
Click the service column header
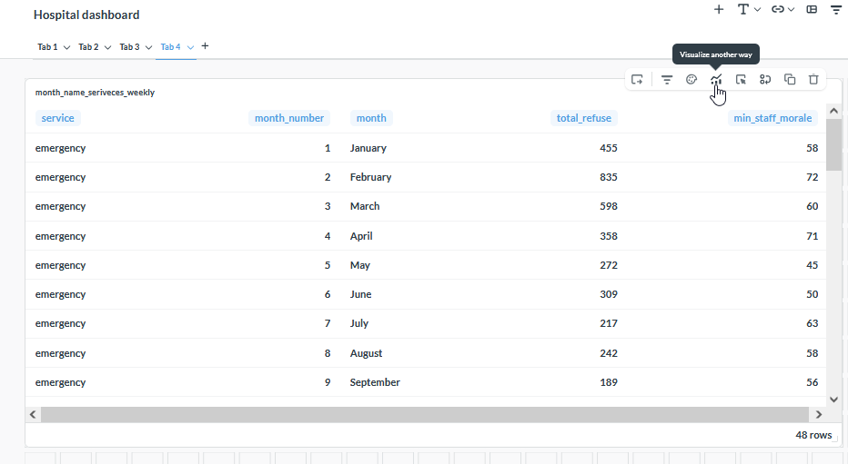[x=58, y=118]
